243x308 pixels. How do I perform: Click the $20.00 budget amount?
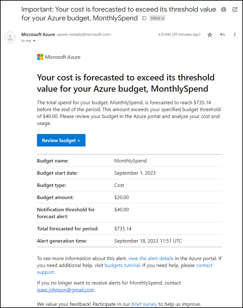click(121, 197)
